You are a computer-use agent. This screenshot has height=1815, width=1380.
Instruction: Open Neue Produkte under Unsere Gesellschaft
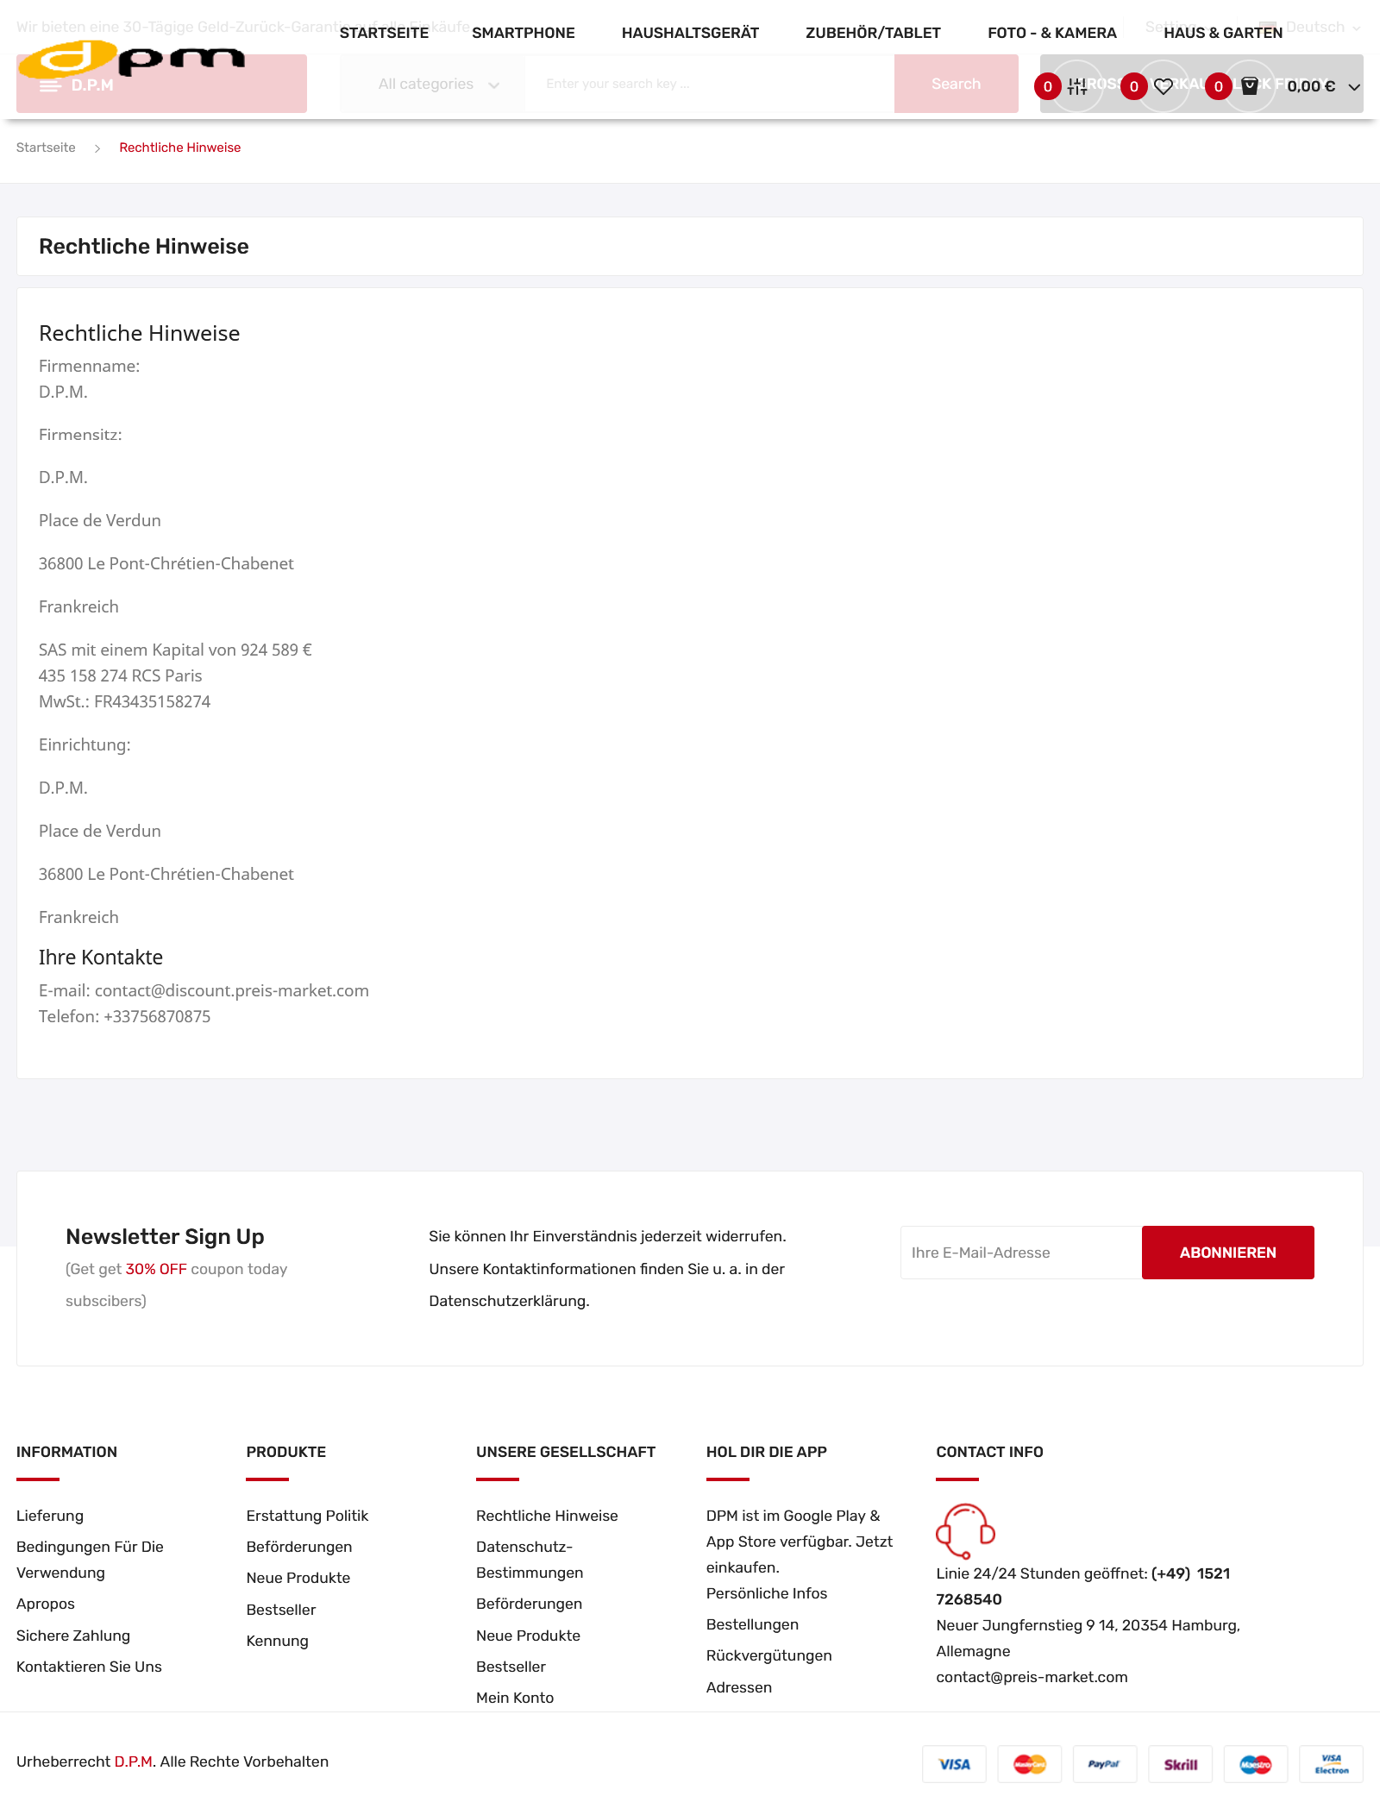pos(528,1636)
